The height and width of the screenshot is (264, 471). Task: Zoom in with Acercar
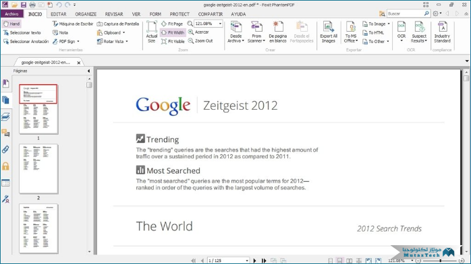[198, 32]
